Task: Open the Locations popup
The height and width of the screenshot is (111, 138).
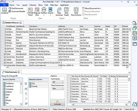Action: [x=5, y=11]
